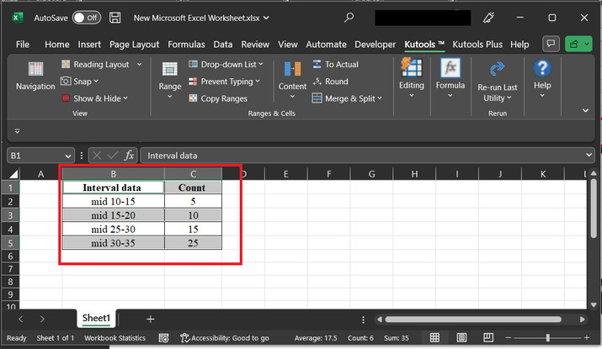The width and height of the screenshot is (602, 349).
Task: Click the Copy Ranges icon
Action: click(x=193, y=98)
